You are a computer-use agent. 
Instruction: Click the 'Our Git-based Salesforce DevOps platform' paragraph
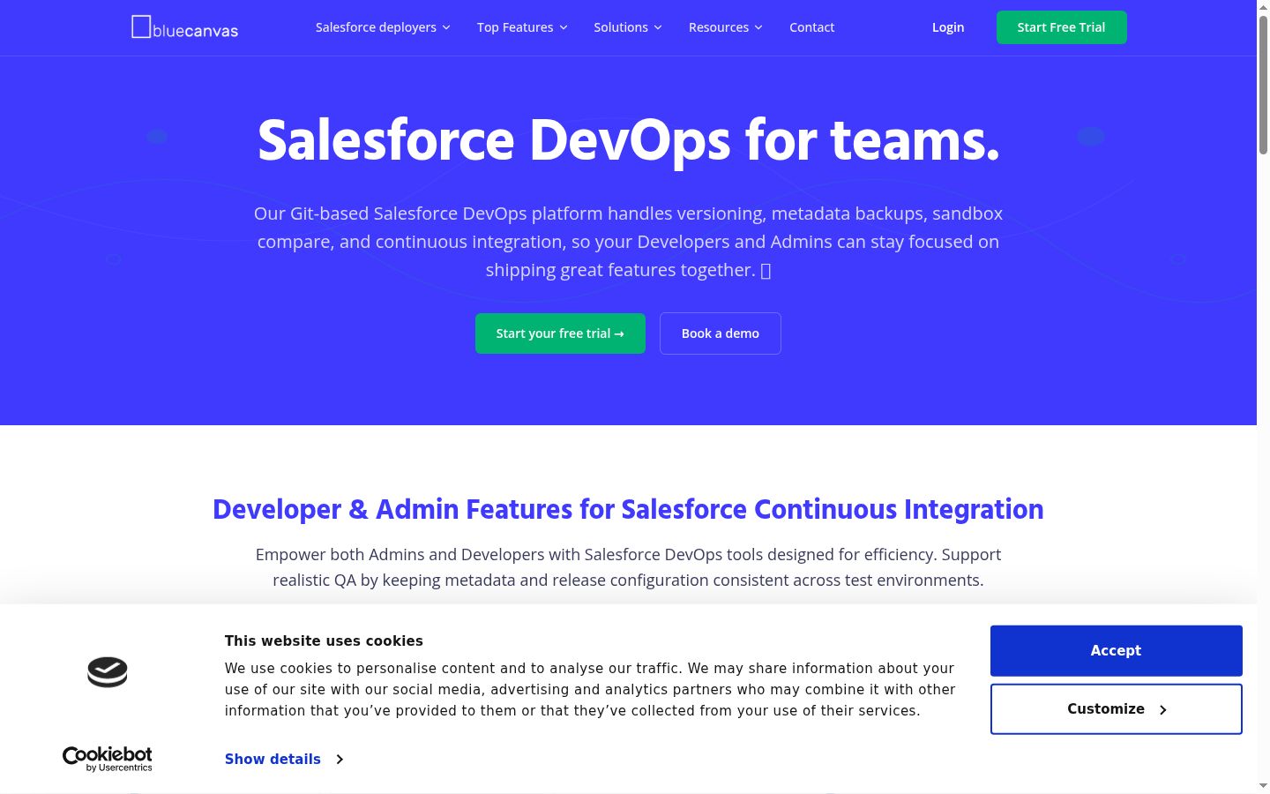[x=628, y=242]
